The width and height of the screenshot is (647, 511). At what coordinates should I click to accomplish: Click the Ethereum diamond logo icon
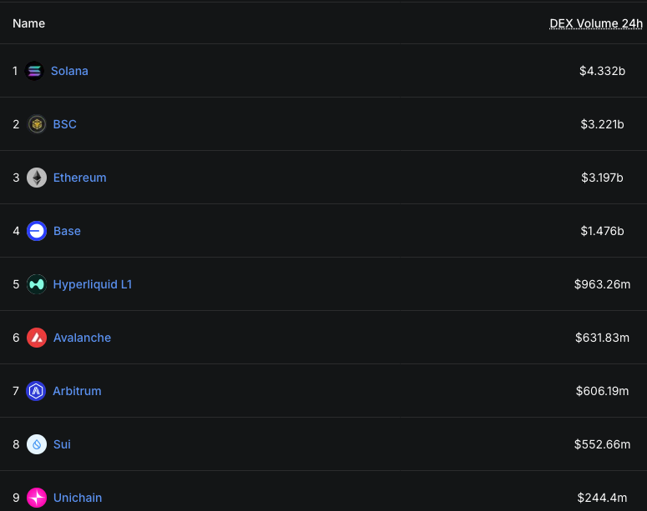coord(37,178)
